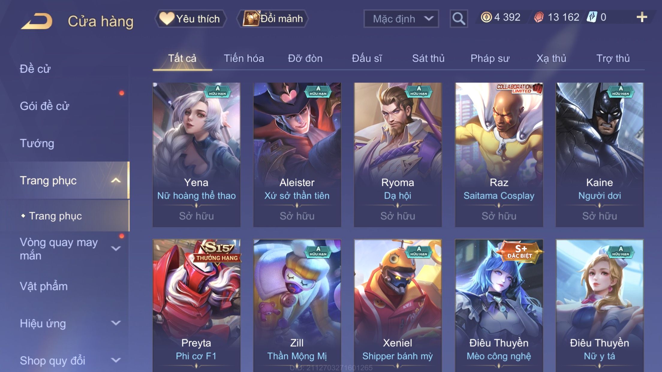Open the search magnifier icon

tap(458, 19)
